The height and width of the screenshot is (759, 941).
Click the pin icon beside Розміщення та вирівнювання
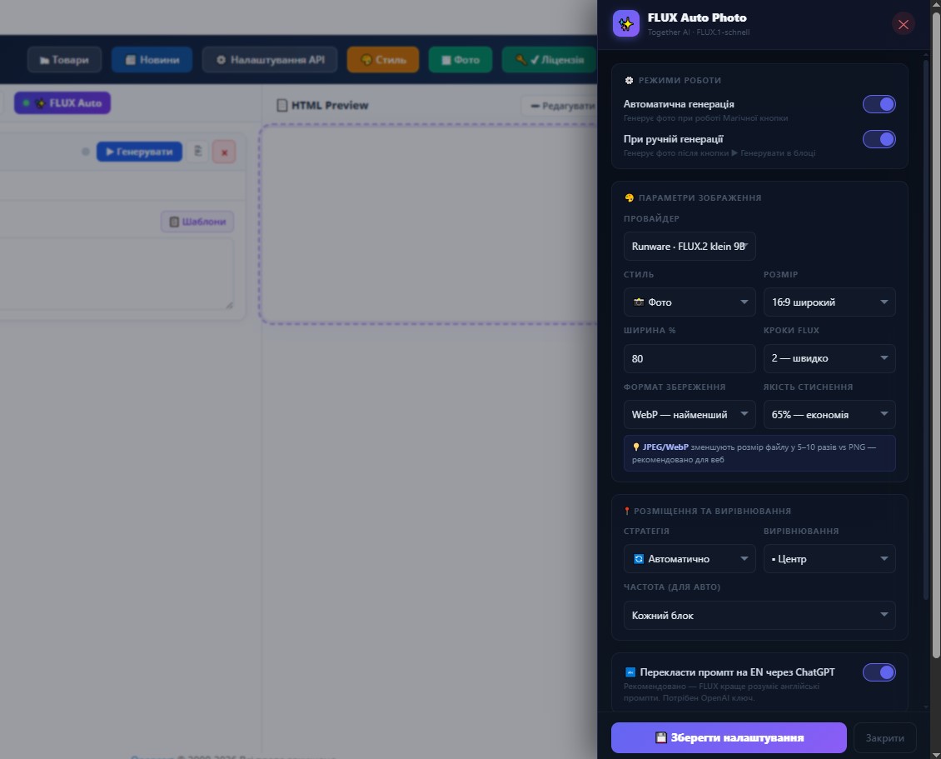coord(627,511)
